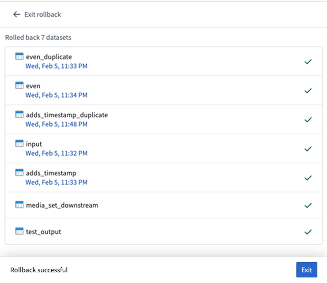327x283 pixels.
Task: Click the checkmark beside test_output
Action: 308,231
